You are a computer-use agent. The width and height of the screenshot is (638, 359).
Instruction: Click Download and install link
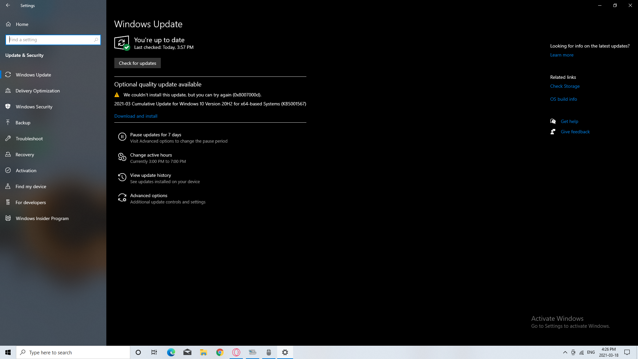(x=136, y=116)
